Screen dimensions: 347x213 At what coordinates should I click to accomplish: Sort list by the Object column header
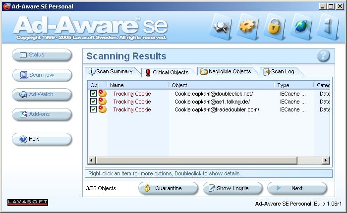221,85
